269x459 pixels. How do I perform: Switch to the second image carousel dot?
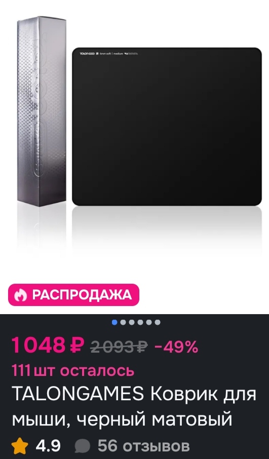tap(123, 322)
